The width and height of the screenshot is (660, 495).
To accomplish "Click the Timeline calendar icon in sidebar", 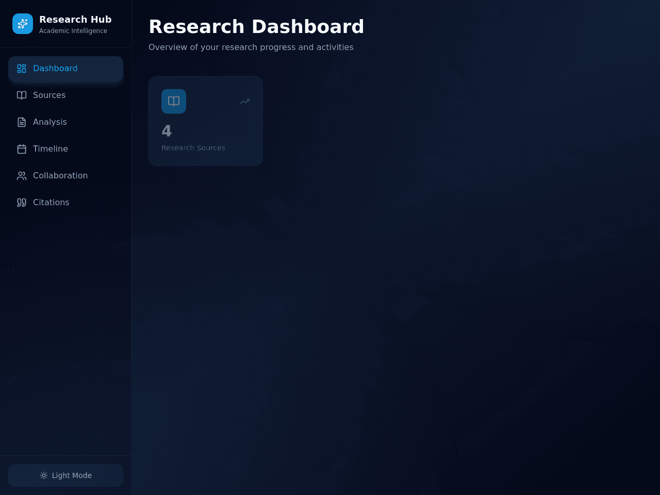I will [22, 149].
